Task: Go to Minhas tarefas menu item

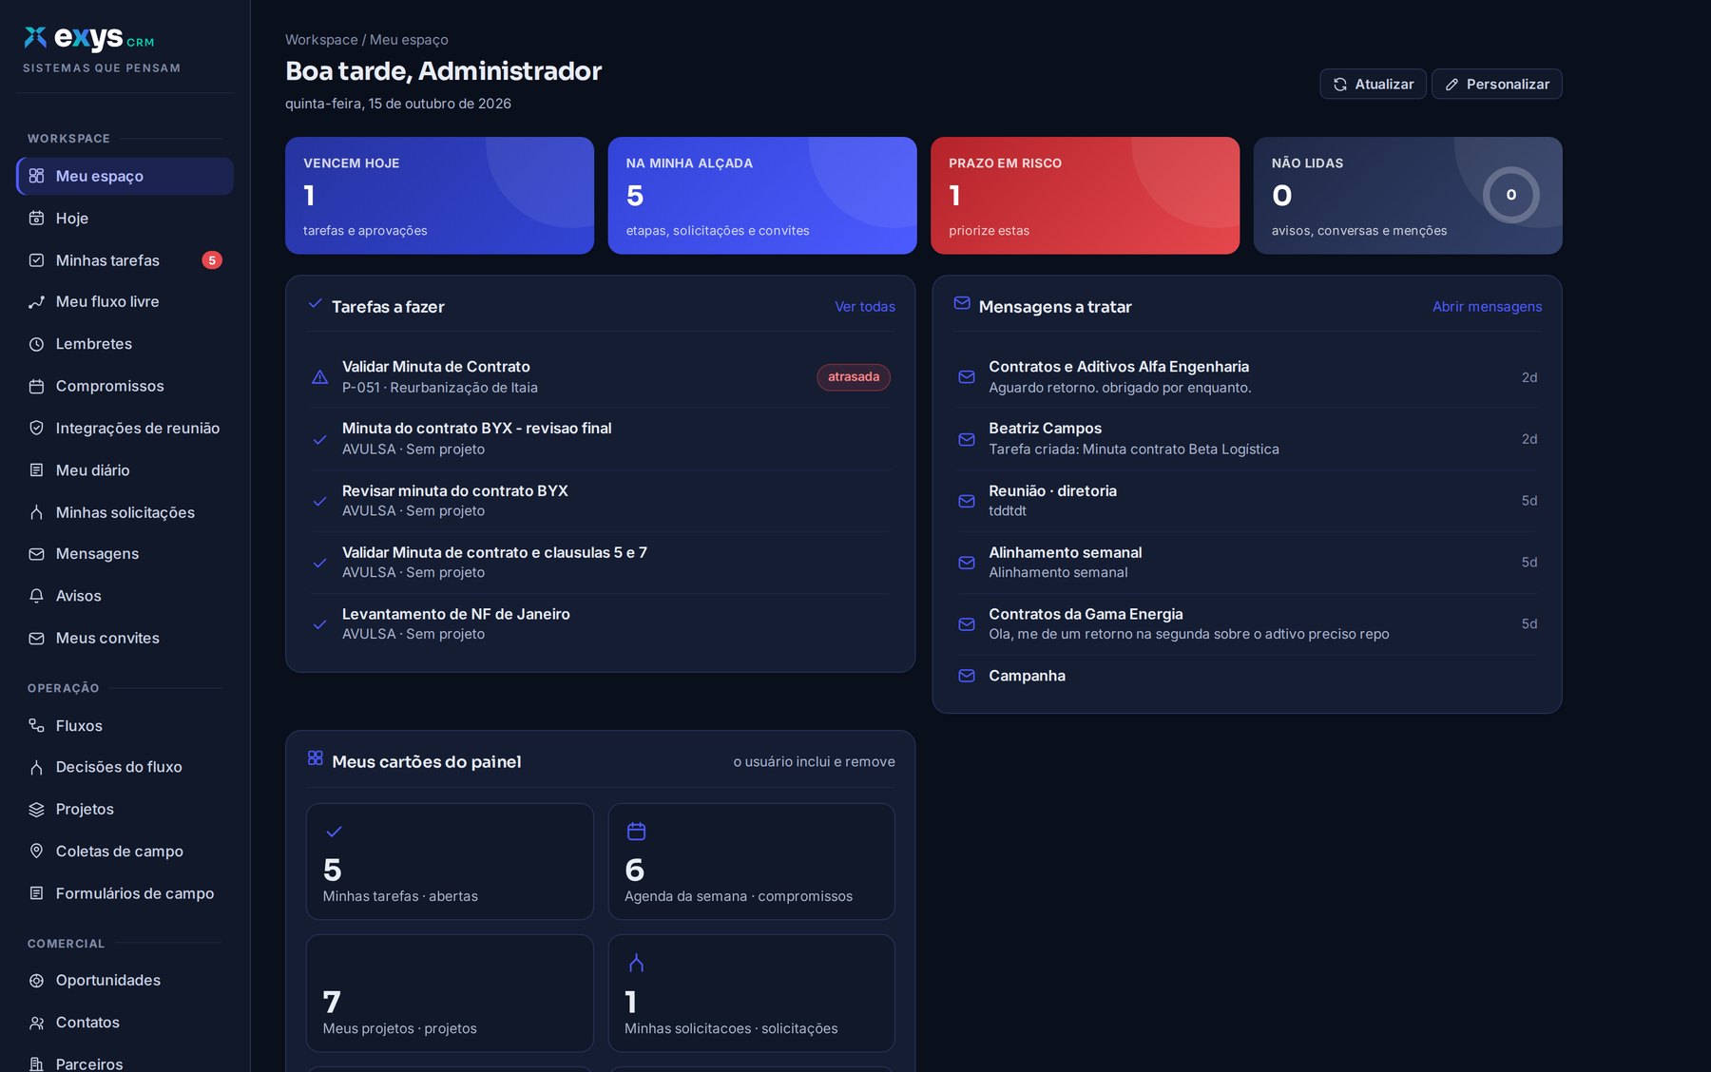Action: pos(125,260)
